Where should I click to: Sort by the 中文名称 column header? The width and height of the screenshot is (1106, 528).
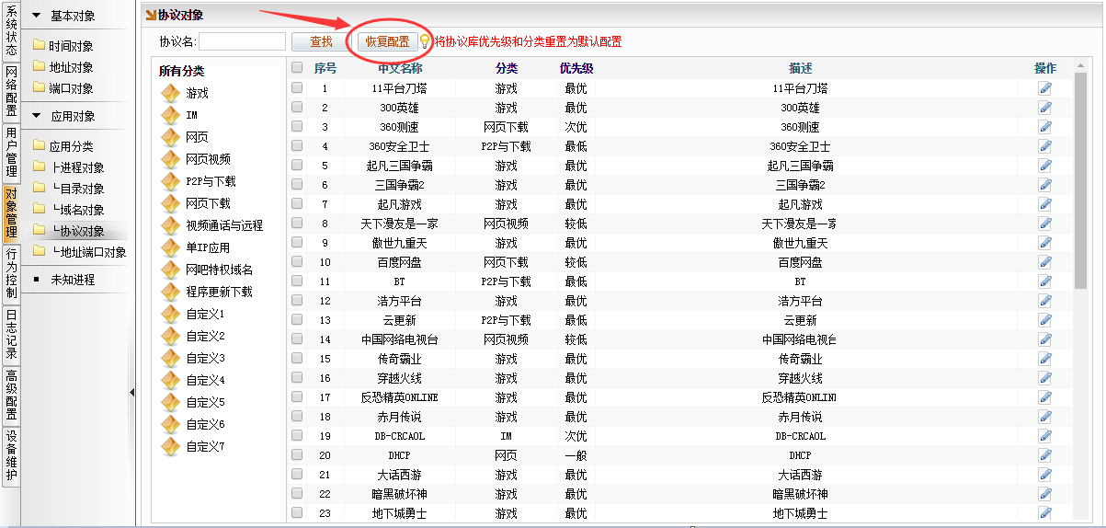click(400, 68)
